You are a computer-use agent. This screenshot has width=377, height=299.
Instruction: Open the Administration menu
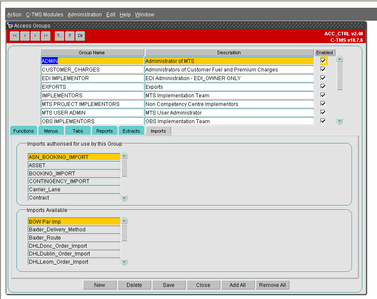(85, 15)
